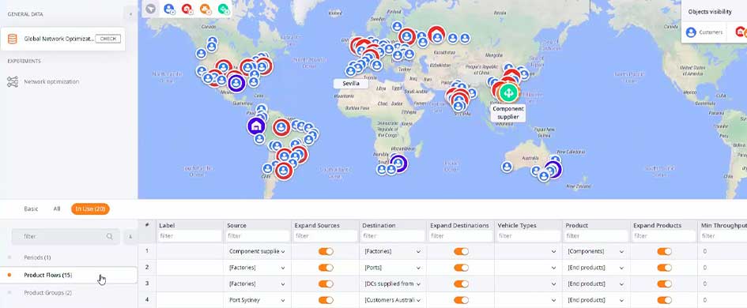This screenshot has width=747, height=308.
Task: Open Product Groups (2) table
Action: pyautogui.click(x=47, y=293)
